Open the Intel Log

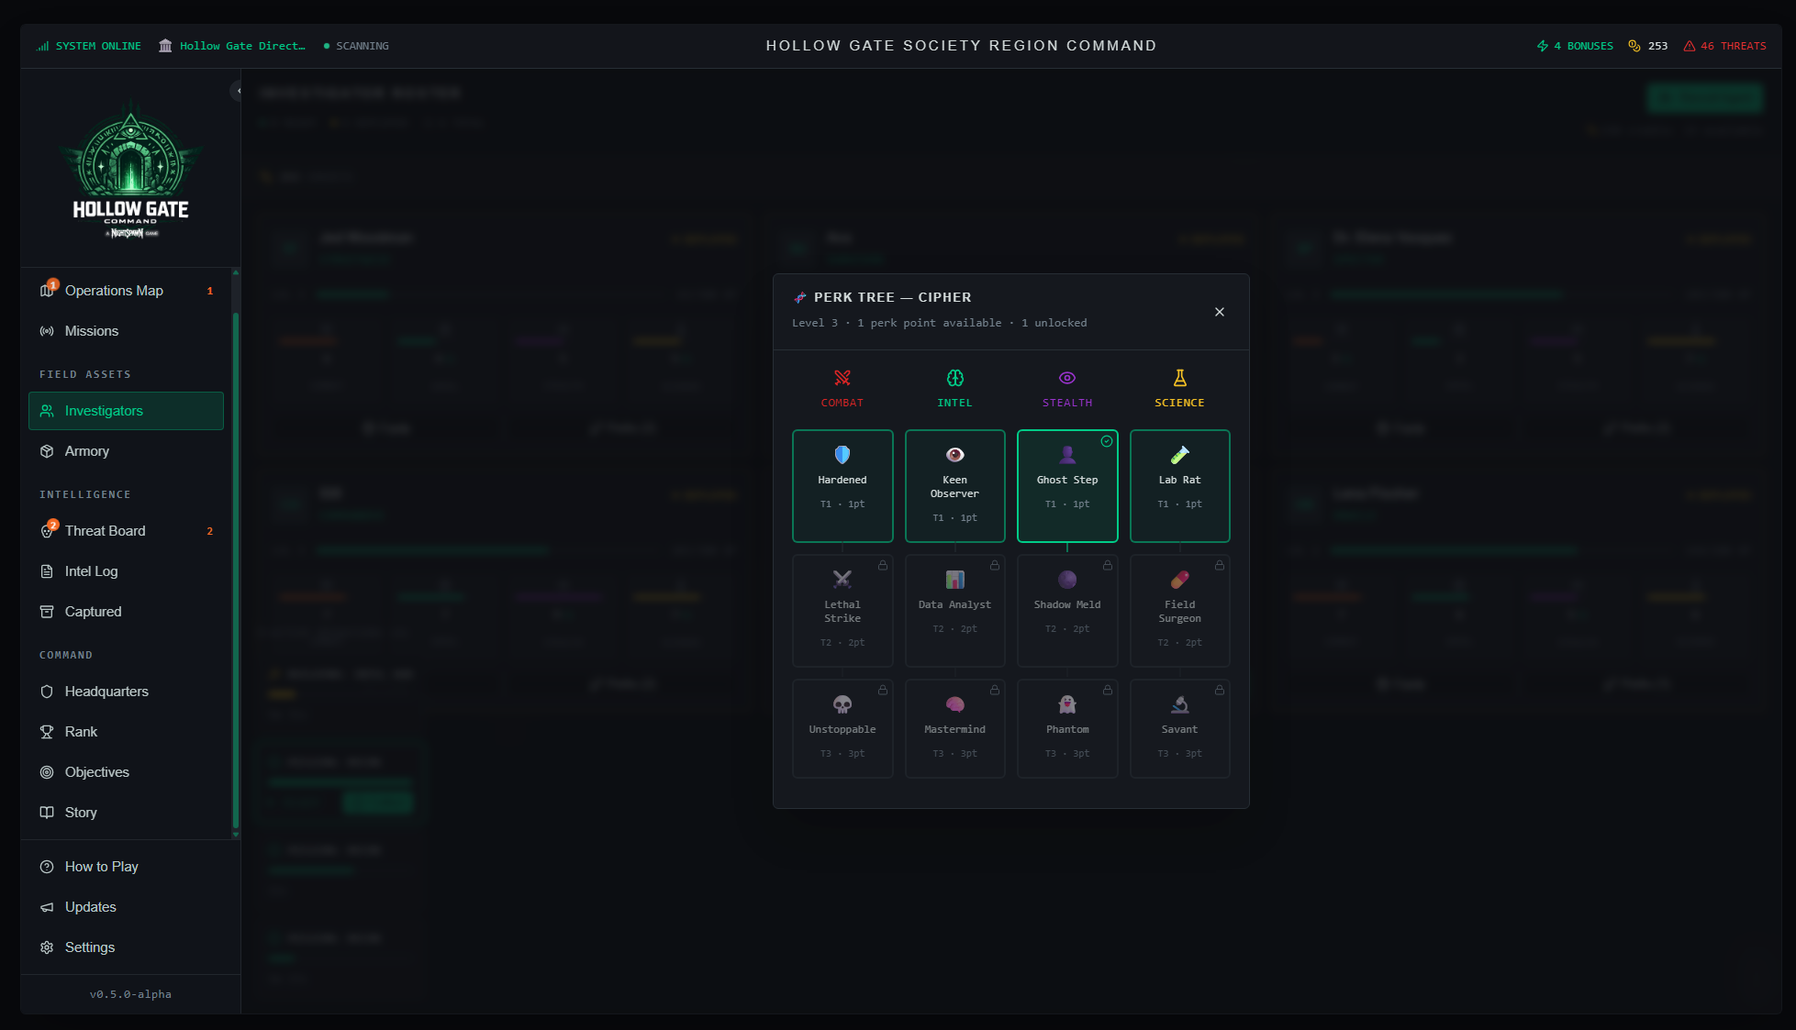coord(126,571)
